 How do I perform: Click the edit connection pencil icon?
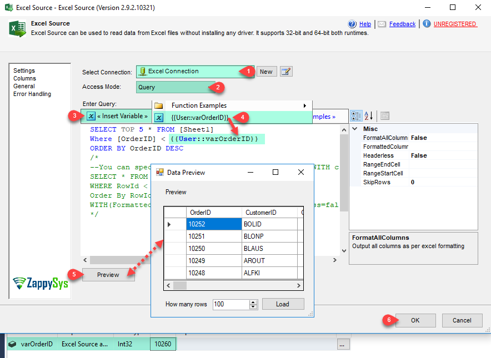[x=286, y=72]
